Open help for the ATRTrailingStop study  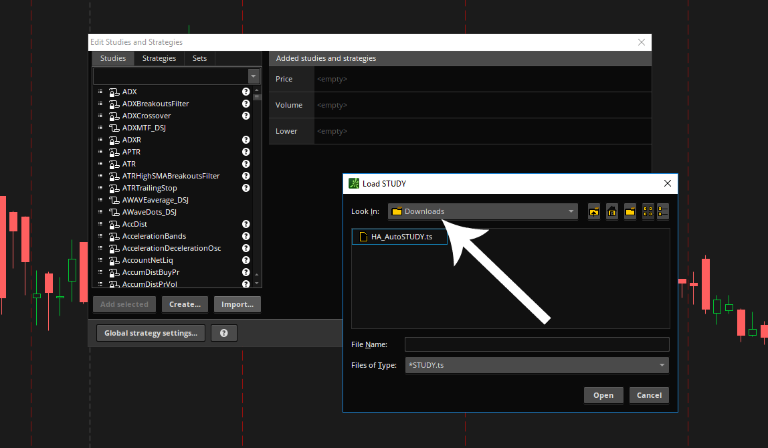(246, 188)
